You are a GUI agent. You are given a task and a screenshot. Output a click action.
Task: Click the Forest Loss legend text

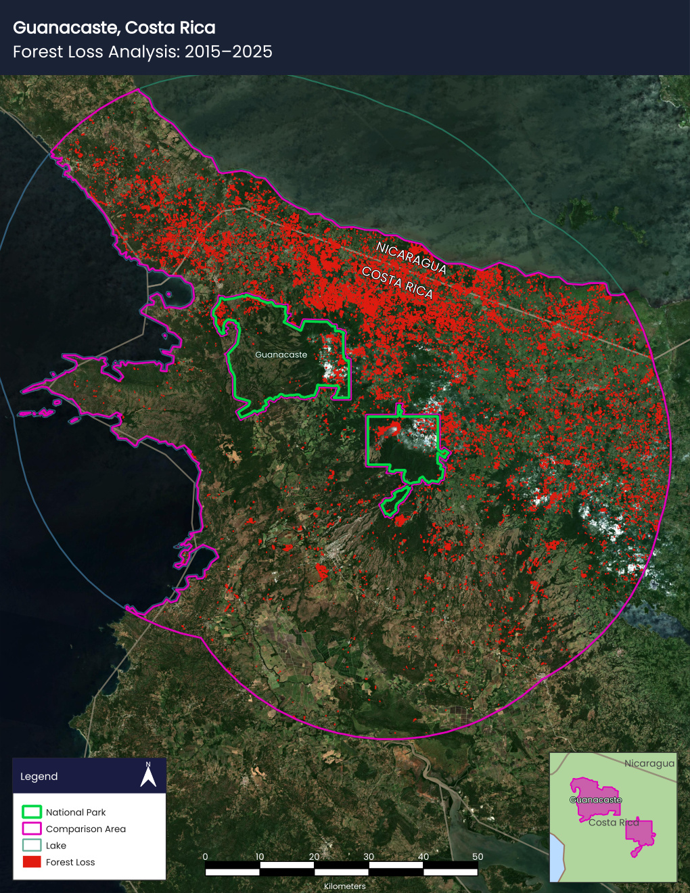[70, 862]
